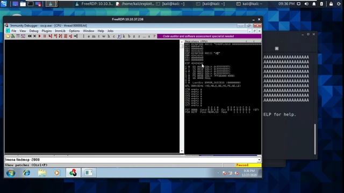The width and height of the screenshot is (344, 193).
Task: Click the question mark help toolbar icon
Action: 154,36
